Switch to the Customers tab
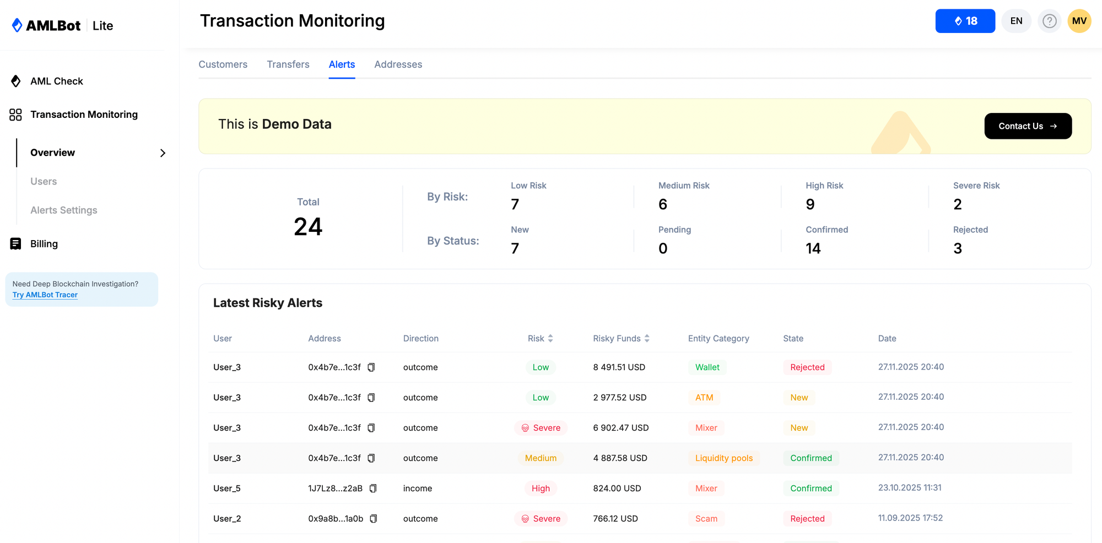The image size is (1102, 543). [x=223, y=64]
